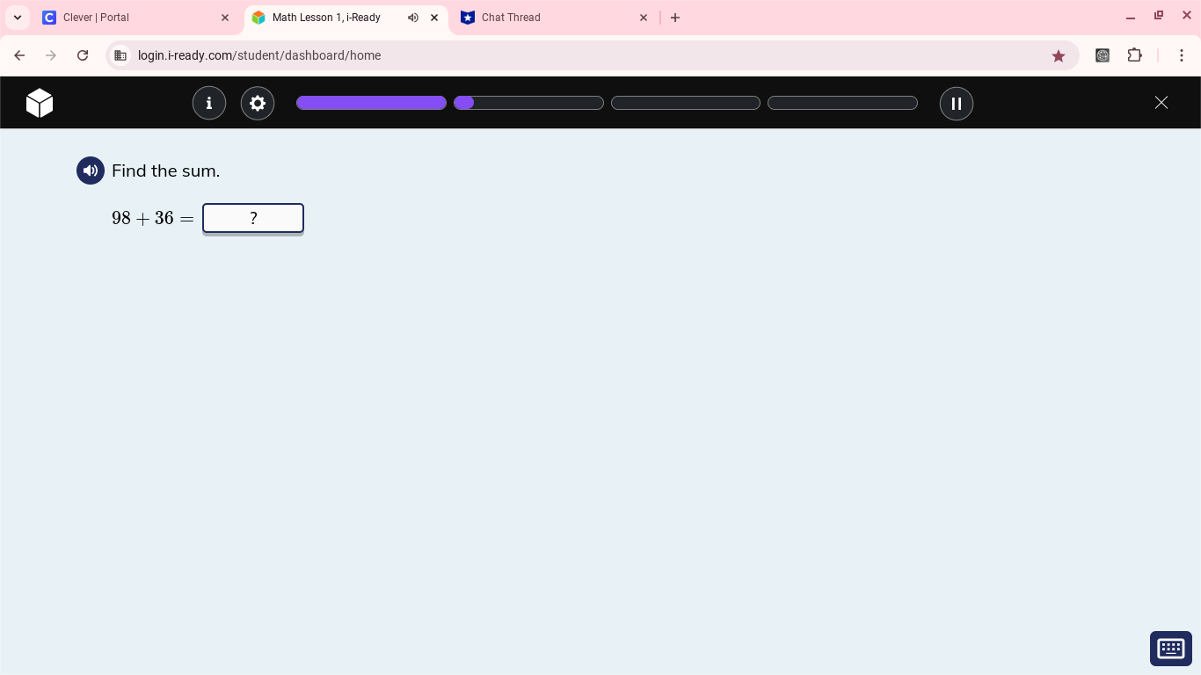1201x675 pixels.
Task: Minimize the browser window
Action: [1131, 17]
